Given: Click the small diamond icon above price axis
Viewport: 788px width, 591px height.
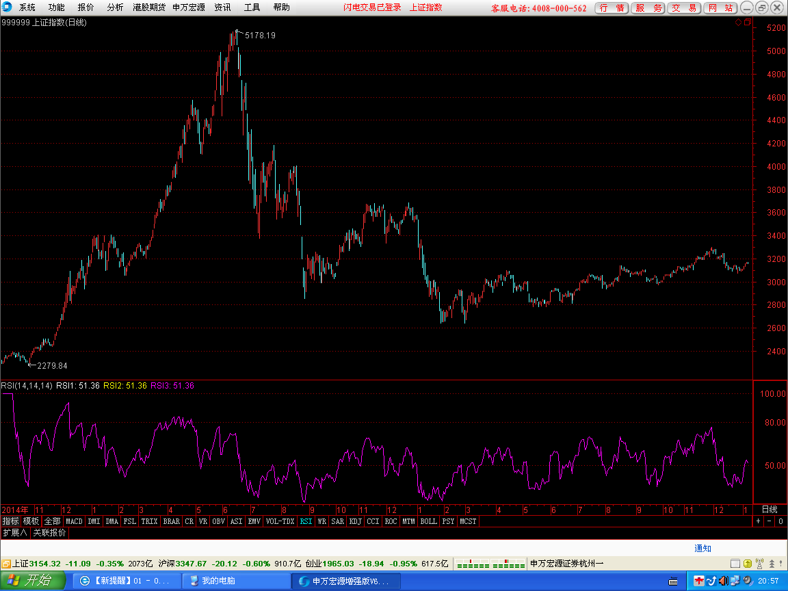Looking at the screenshot, I should coord(738,22).
